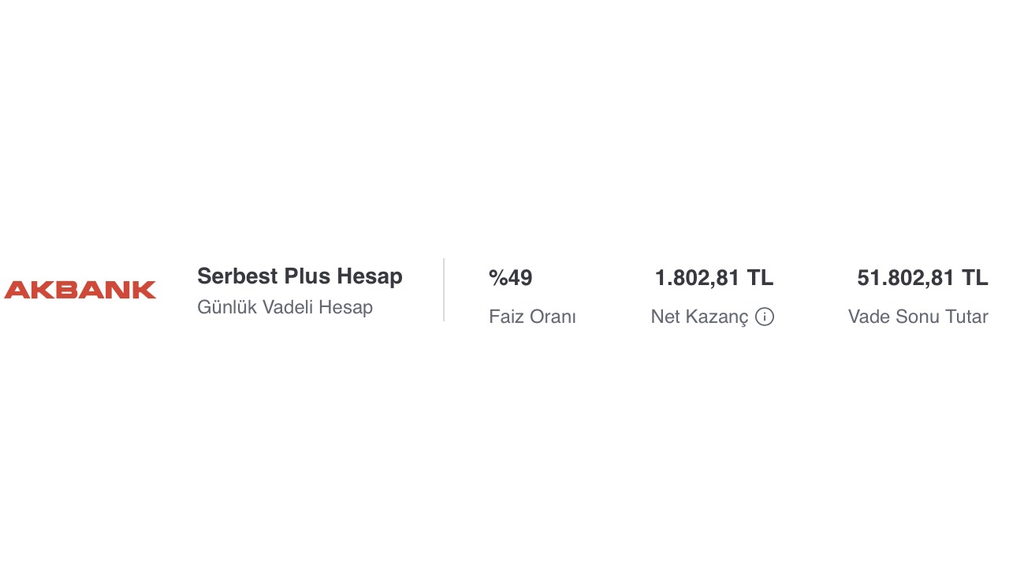The width and height of the screenshot is (1009, 567).
Task: Open the Serbest Plus Hesap title
Action: coord(300,276)
